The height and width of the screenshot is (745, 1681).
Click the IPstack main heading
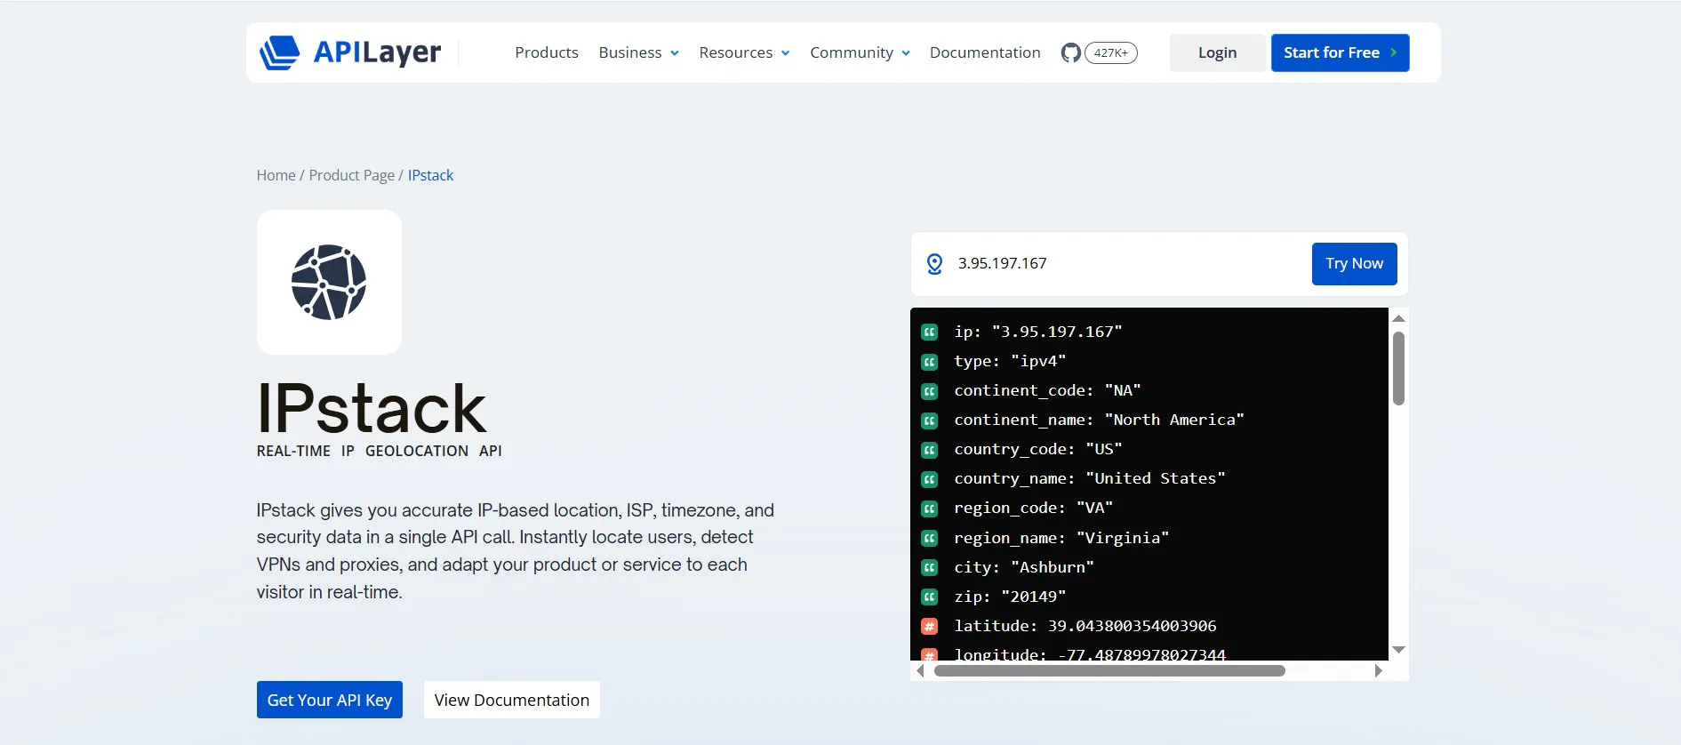coord(372,409)
